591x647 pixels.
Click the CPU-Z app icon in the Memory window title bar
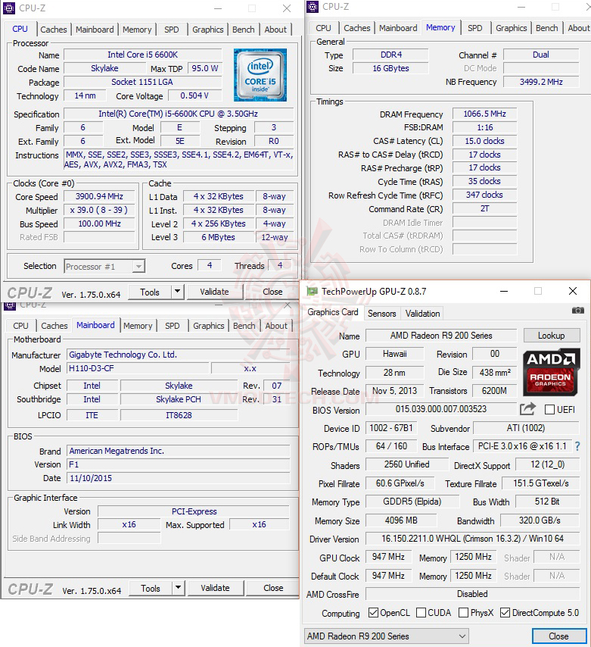coord(313,7)
